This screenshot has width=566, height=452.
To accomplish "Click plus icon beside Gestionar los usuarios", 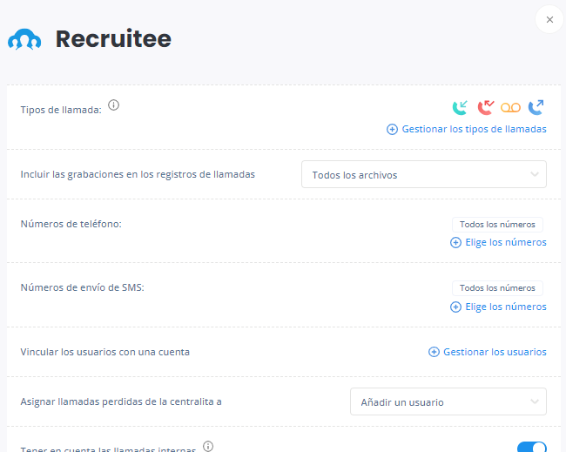I will click(434, 352).
